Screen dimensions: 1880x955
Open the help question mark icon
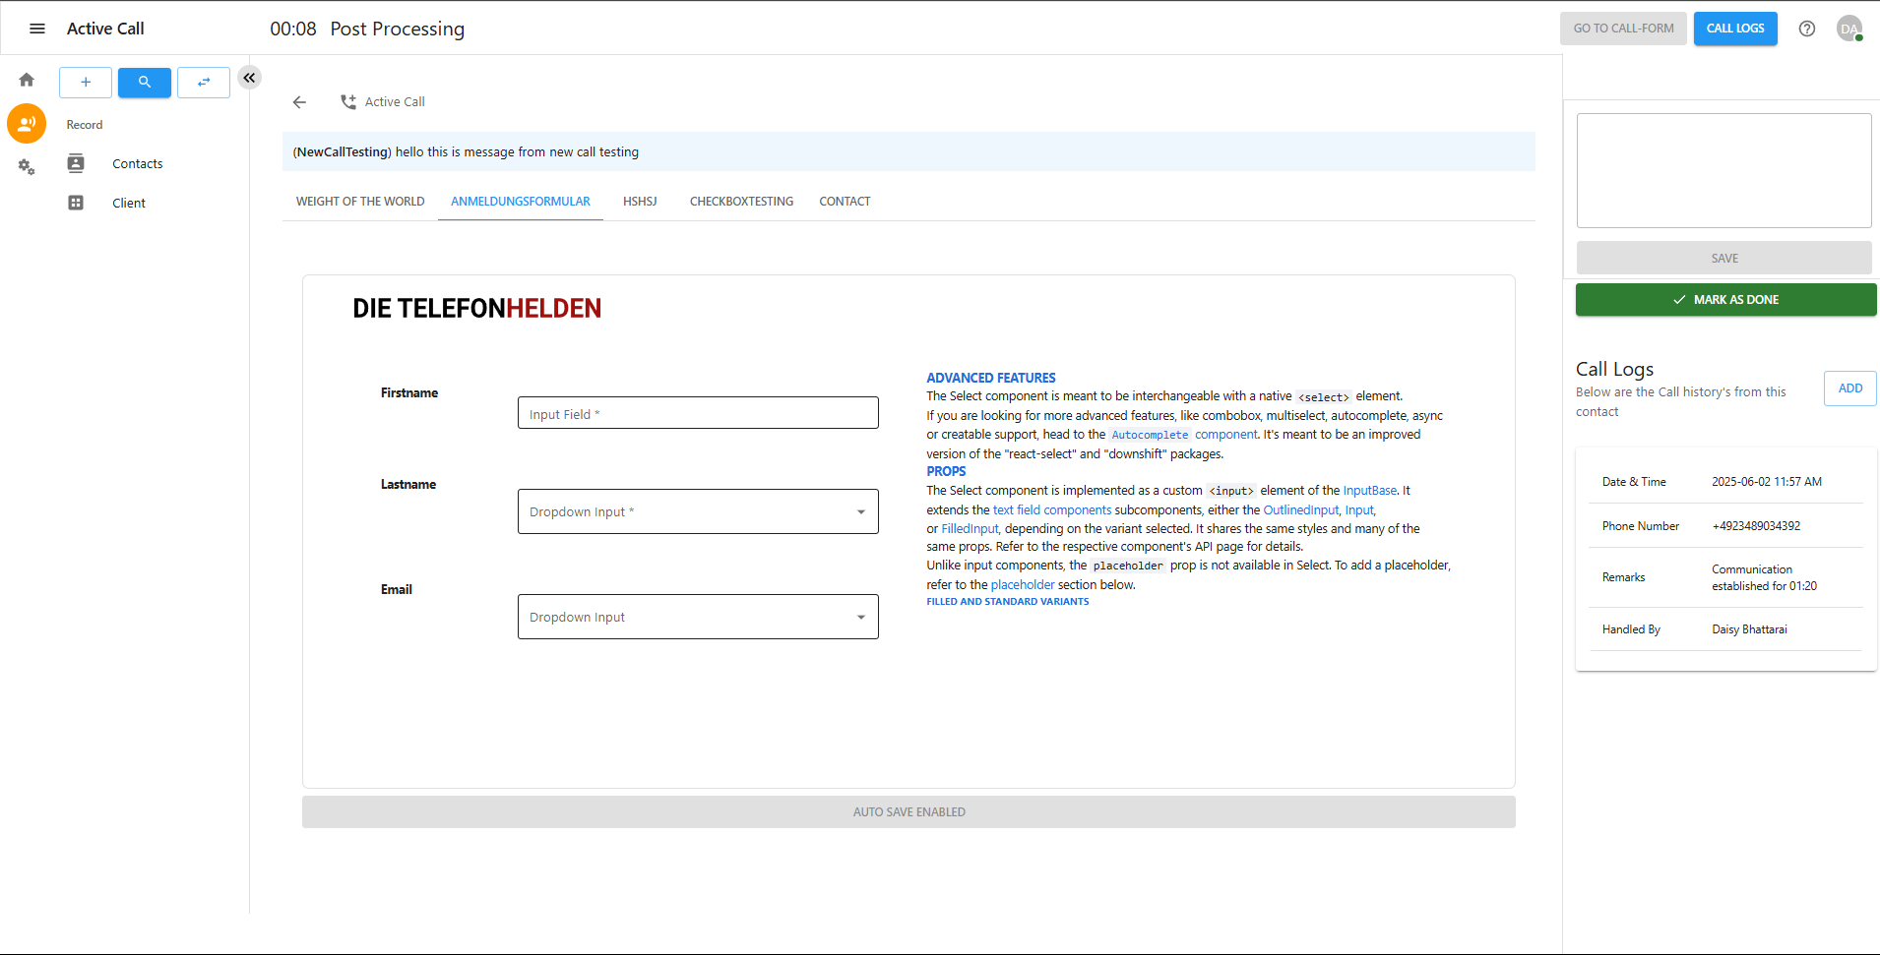tap(1807, 29)
